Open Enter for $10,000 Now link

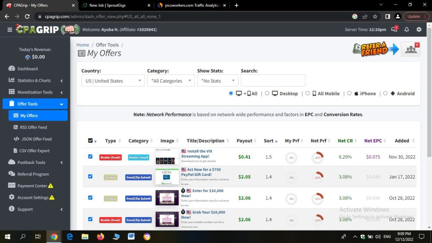202,193
